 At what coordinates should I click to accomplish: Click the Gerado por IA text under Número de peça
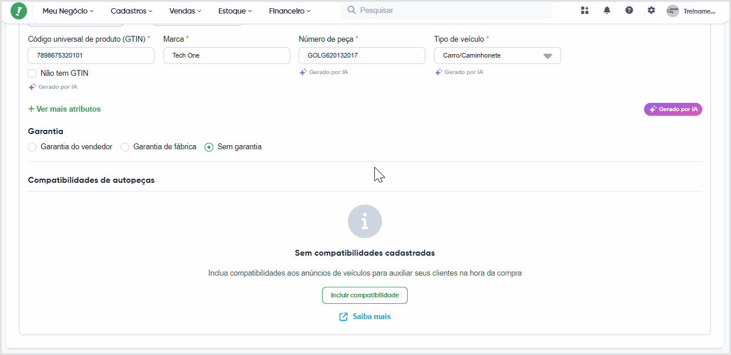(x=328, y=72)
